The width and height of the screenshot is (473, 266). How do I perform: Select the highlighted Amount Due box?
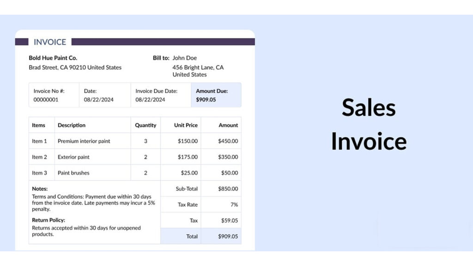pyautogui.click(x=216, y=95)
